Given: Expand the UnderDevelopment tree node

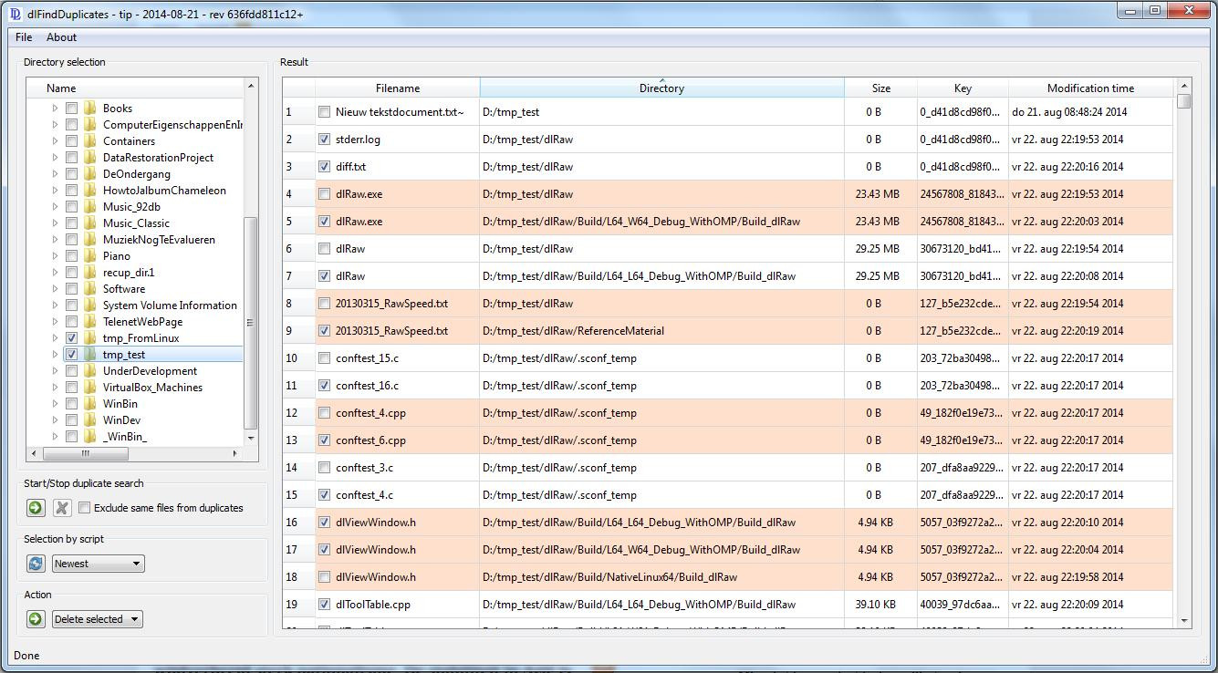Looking at the screenshot, I should [x=55, y=371].
